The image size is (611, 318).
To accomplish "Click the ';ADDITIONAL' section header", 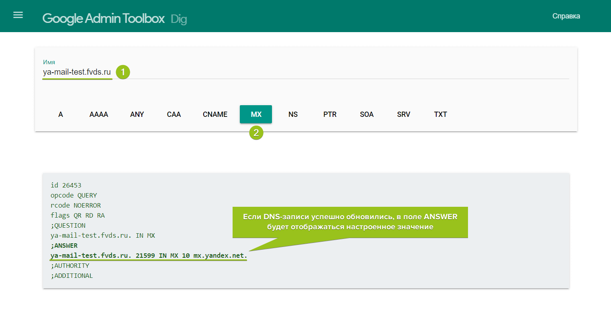I will click(72, 275).
